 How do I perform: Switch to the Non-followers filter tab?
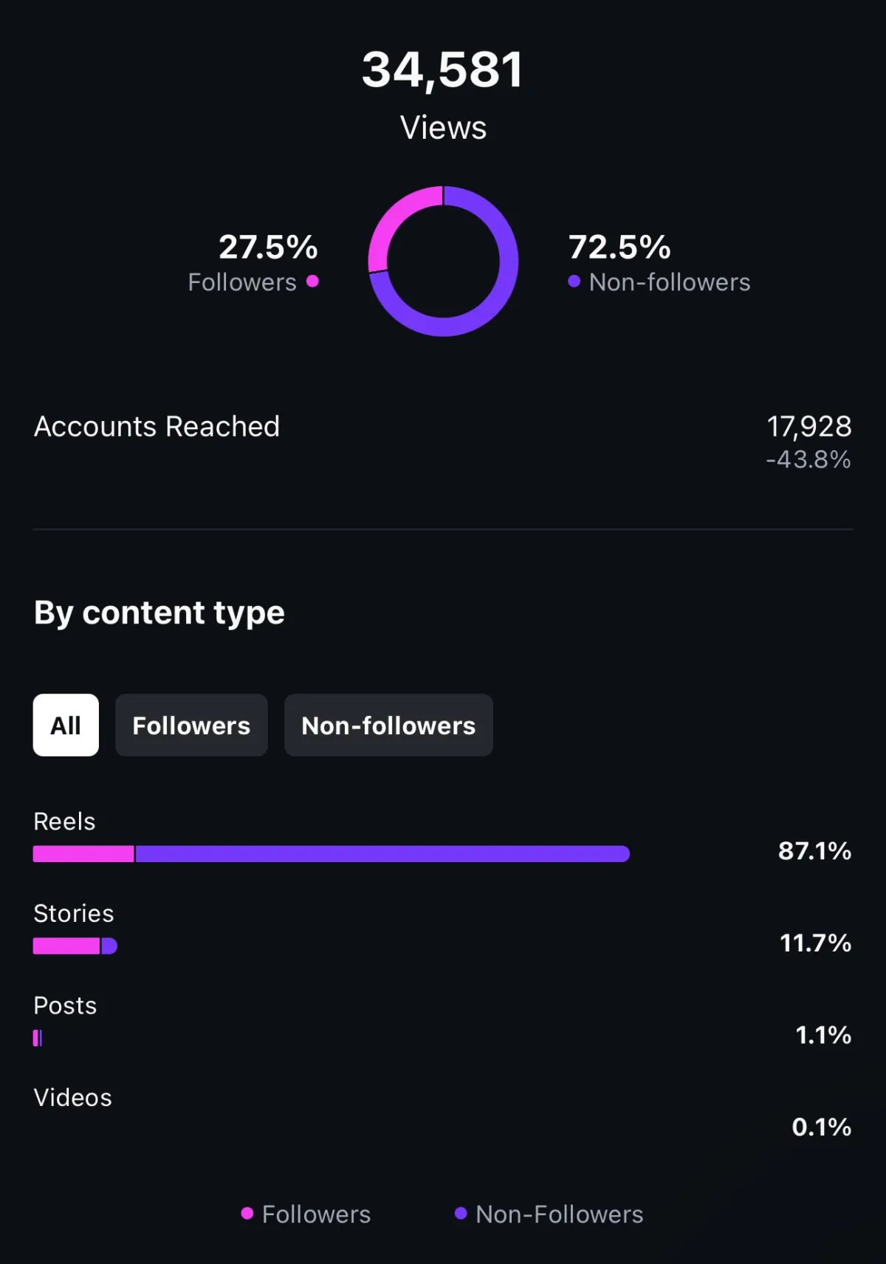point(388,725)
